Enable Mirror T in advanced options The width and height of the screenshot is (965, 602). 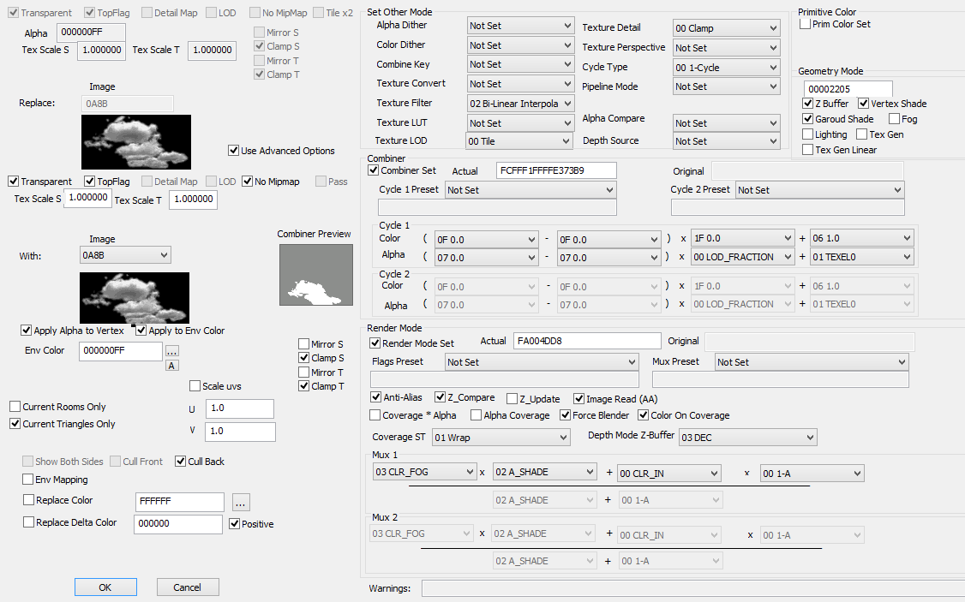coord(303,372)
